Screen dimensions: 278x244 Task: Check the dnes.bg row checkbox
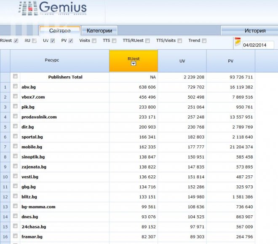click(x=15, y=216)
